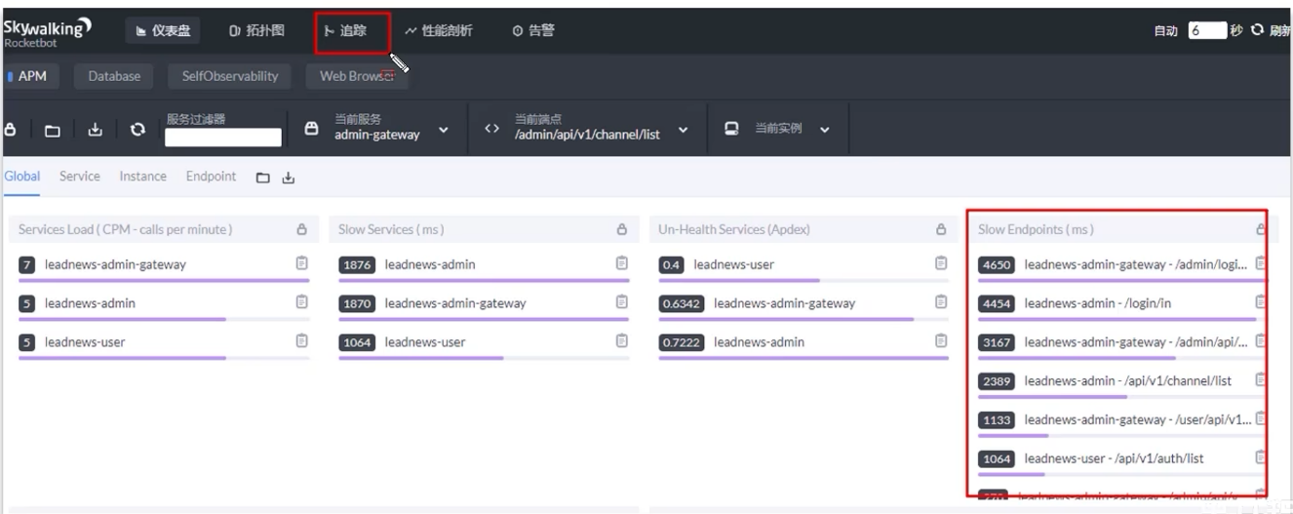The width and height of the screenshot is (1293, 514).
Task: Select the SelfObservability dashboard group
Action: [x=230, y=76]
